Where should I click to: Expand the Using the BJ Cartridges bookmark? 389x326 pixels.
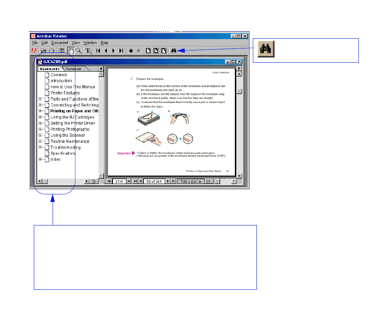(40, 117)
